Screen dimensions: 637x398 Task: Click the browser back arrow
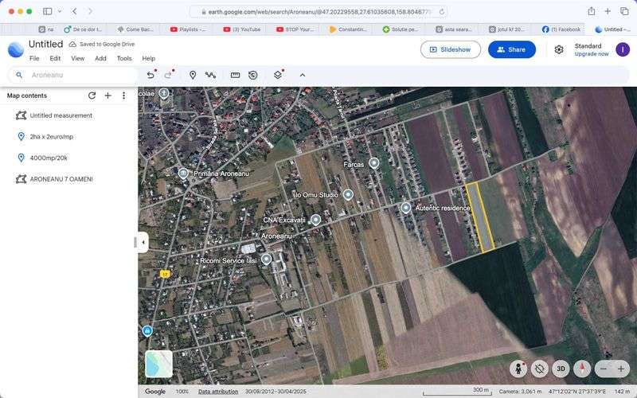pos(74,11)
